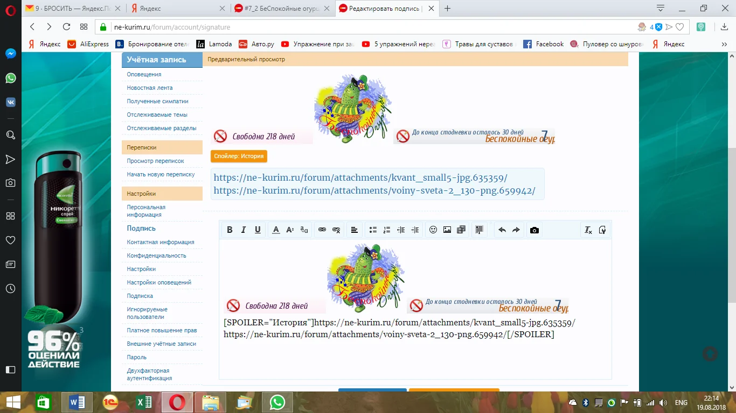Insert media via the editor toolbar
The image size is (736, 413).
[461, 230]
